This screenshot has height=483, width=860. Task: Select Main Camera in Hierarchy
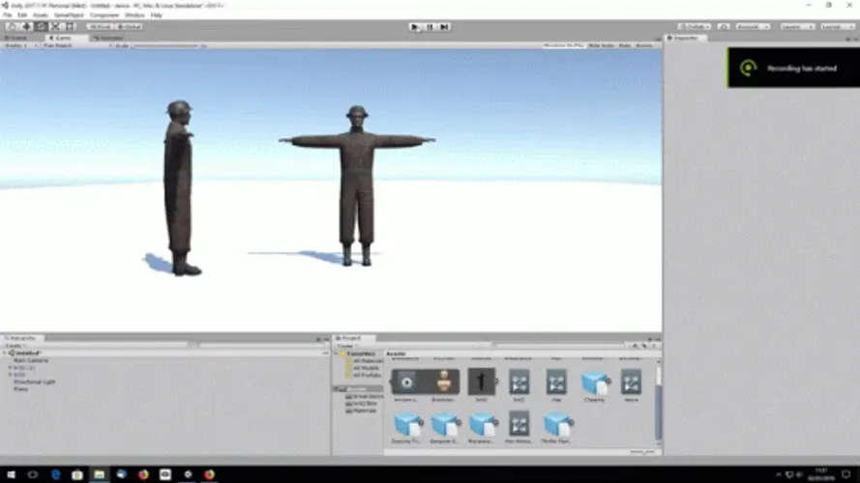pyautogui.click(x=30, y=360)
